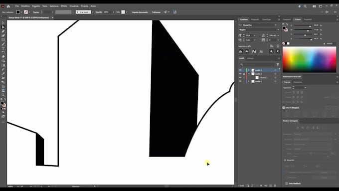
Task: Open the Regular font style dropdown
Action: (278, 29)
